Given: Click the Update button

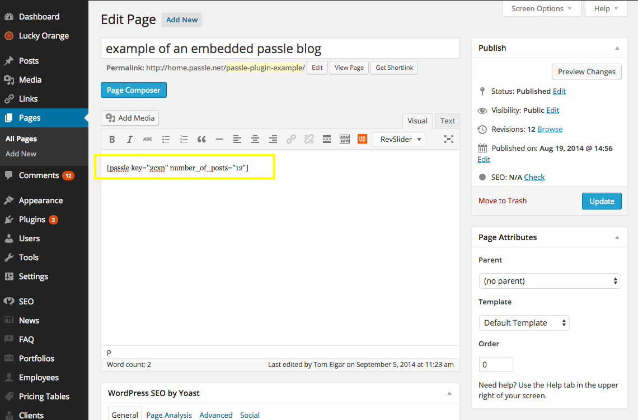Looking at the screenshot, I should click(602, 201).
